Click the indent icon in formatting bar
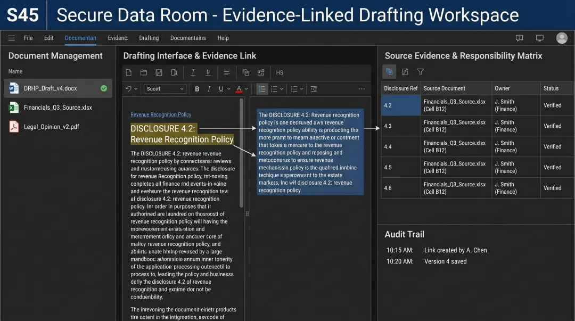The width and height of the screenshot is (575, 321). click(314, 89)
